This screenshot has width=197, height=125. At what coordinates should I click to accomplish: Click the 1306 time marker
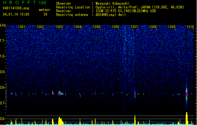[x=115, y=27]
